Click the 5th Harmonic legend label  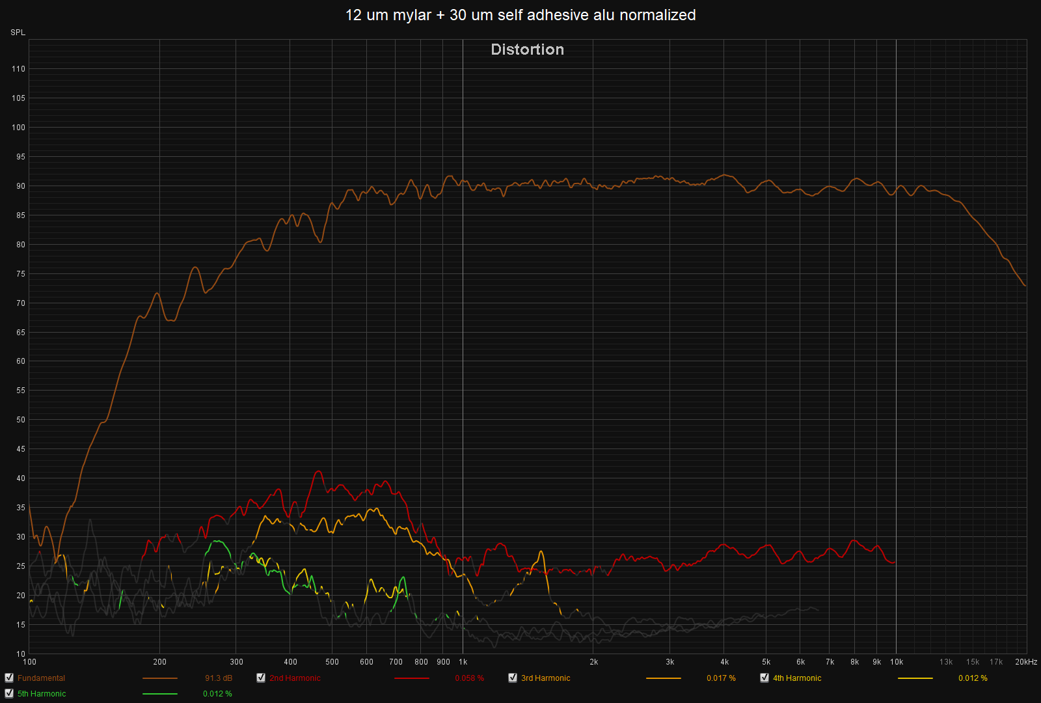click(42, 694)
